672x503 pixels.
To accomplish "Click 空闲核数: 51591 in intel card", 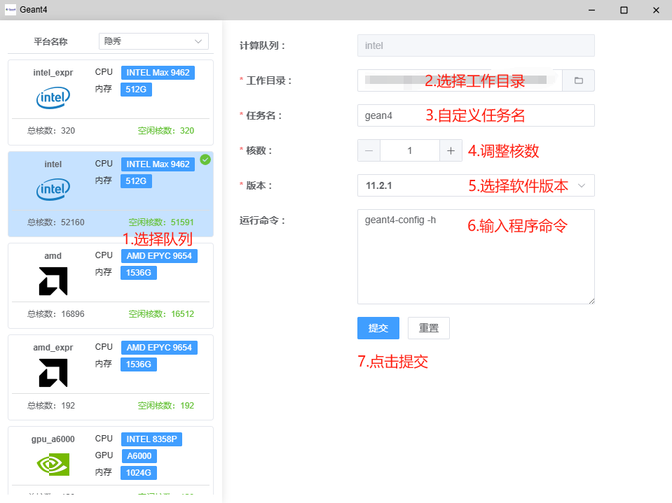I will point(161,222).
